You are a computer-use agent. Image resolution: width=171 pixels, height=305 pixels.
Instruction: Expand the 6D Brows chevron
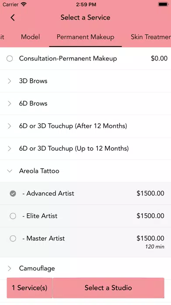[x=9, y=103]
